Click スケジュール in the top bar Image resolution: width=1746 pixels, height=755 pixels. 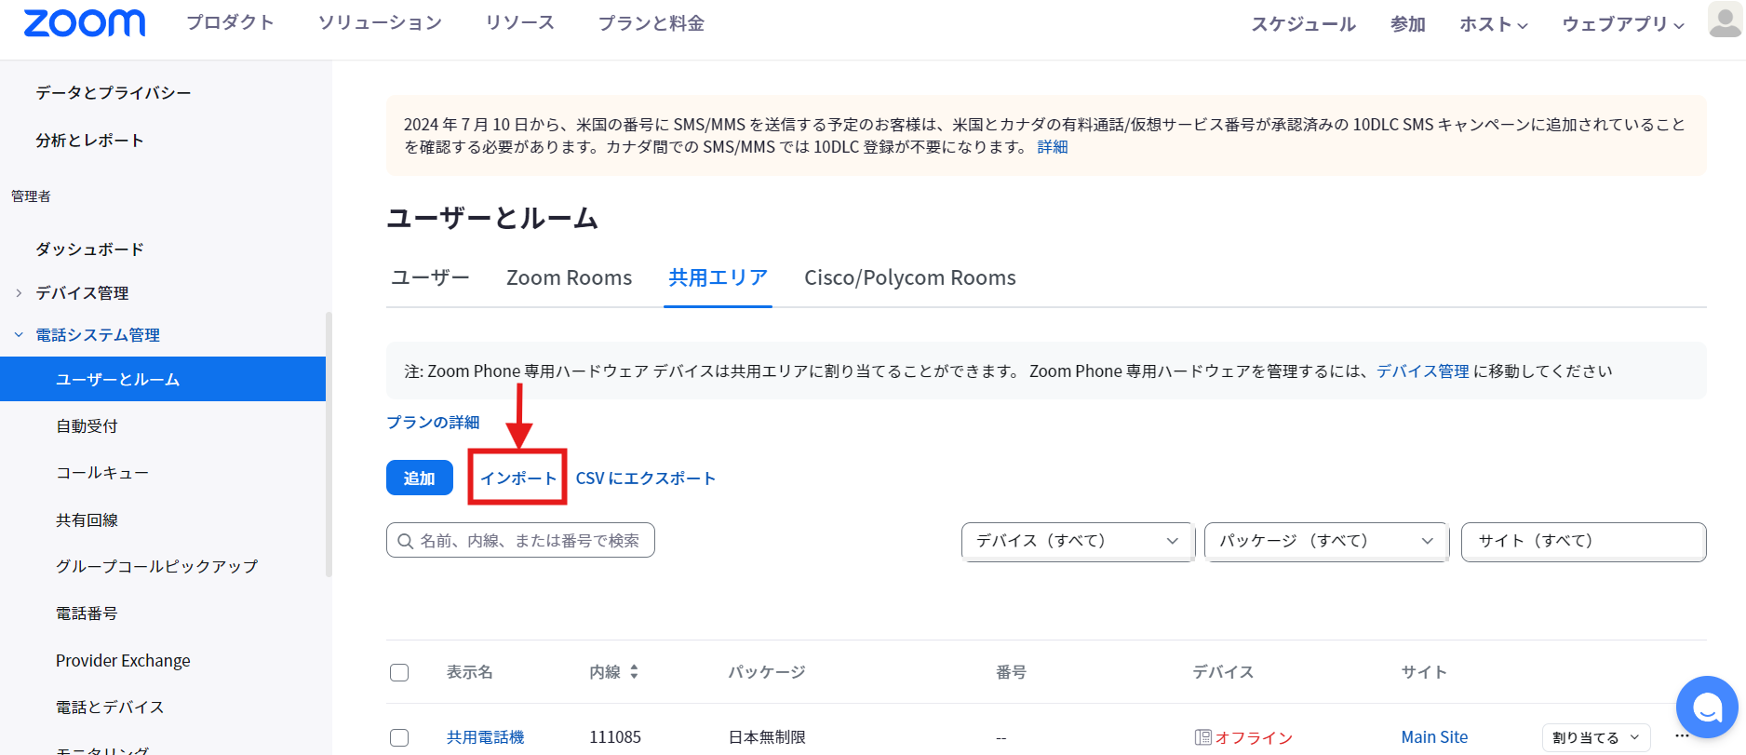point(1303,24)
